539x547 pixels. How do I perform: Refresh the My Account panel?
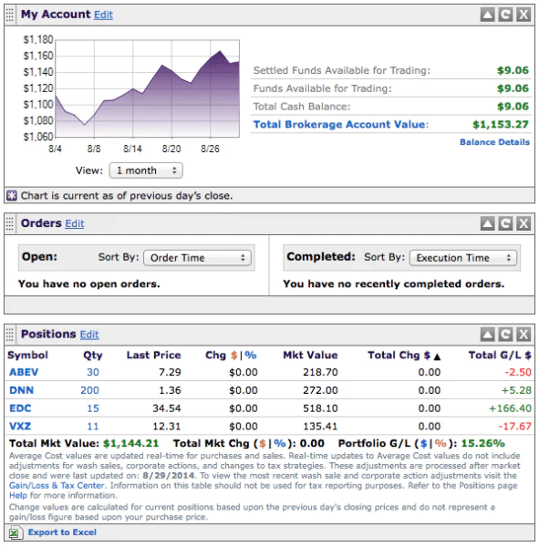coord(505,15)
